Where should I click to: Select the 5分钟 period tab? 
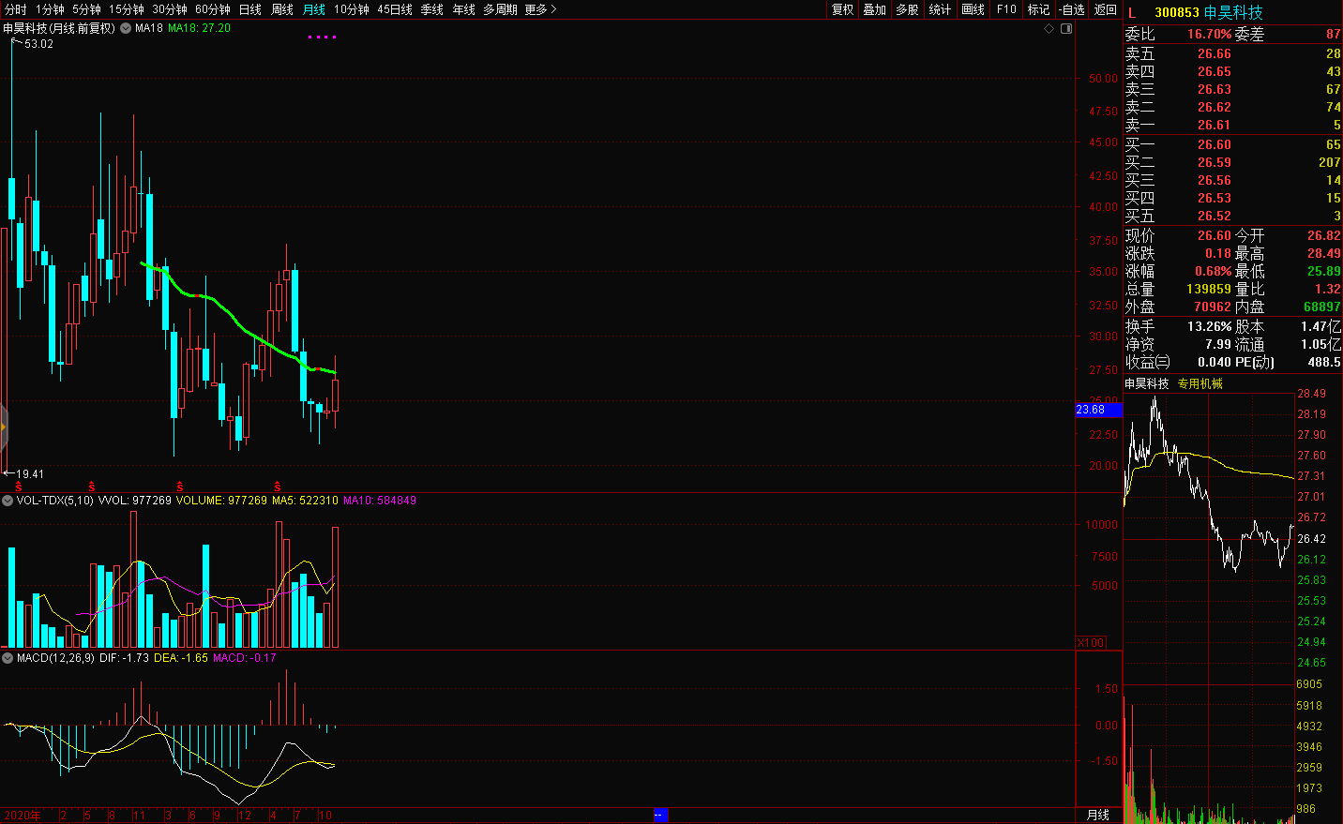[x=86, y=9]
